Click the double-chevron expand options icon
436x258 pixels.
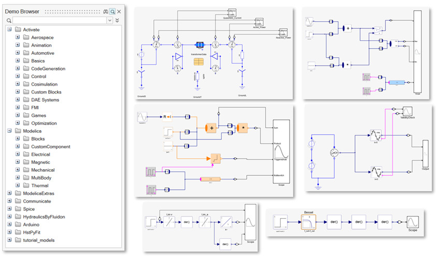point(118,20)
